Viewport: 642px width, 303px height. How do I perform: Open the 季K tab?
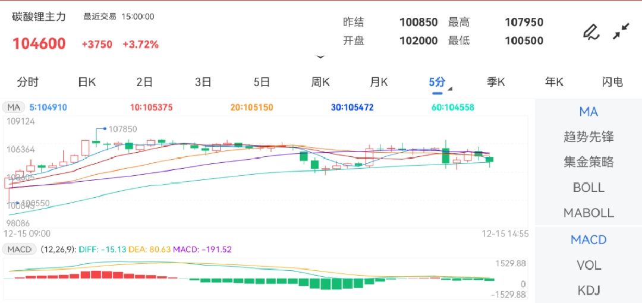[x=496, y=82]
